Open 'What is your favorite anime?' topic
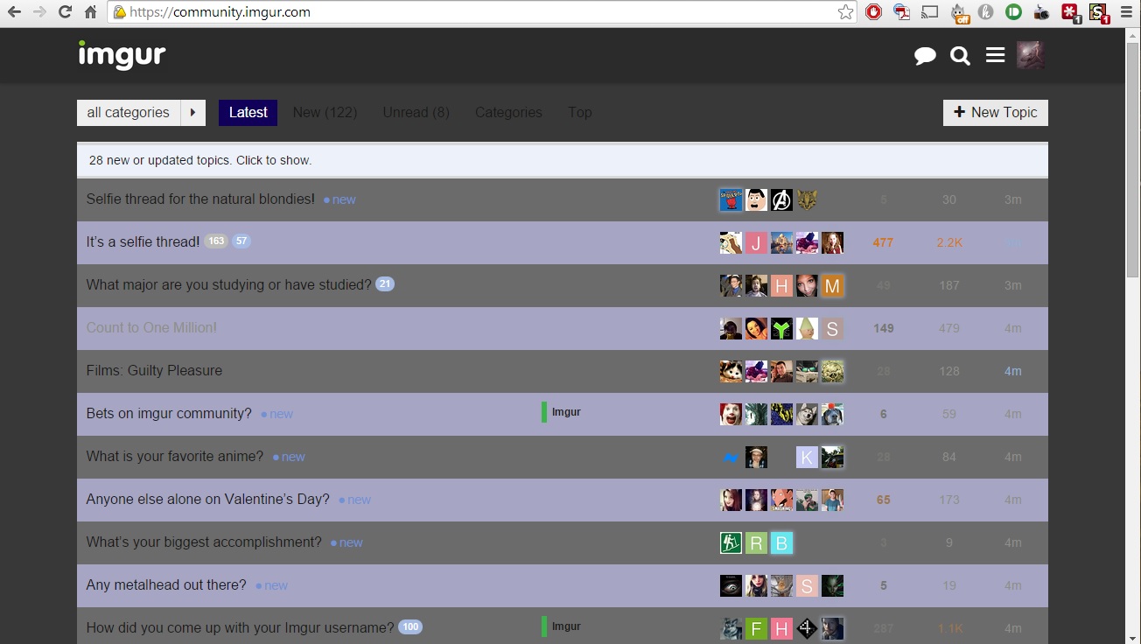The height and width of the screenshot is (644, 1141). click(x=174, y=456)
